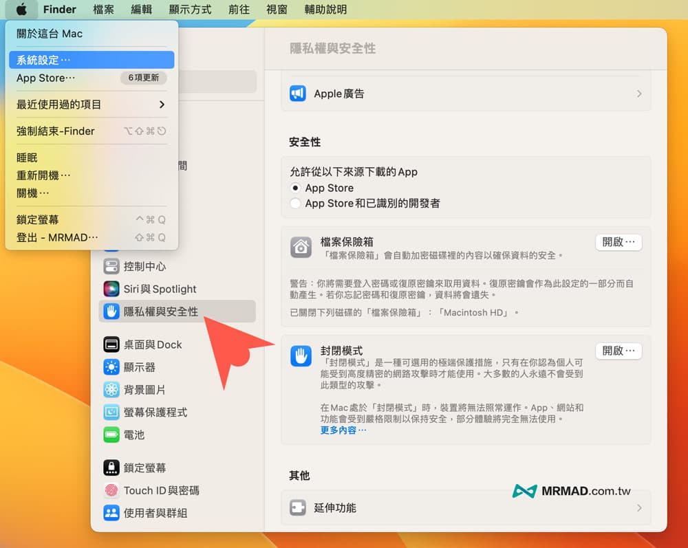Open the 更多內容… link

pyautogui.click(x=343, y=430)
